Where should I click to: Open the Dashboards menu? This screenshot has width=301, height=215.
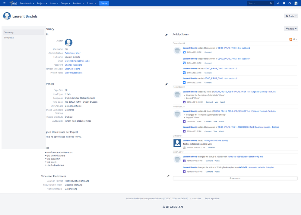[x=26, y=3]
